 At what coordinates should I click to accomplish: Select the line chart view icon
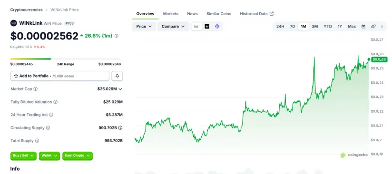(x=196, y=27)
